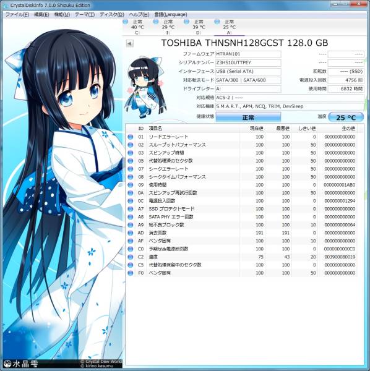Viewport: 370px width, 371px height.
Task: Click the status orb for ID 01
Action: pos(130,137)
